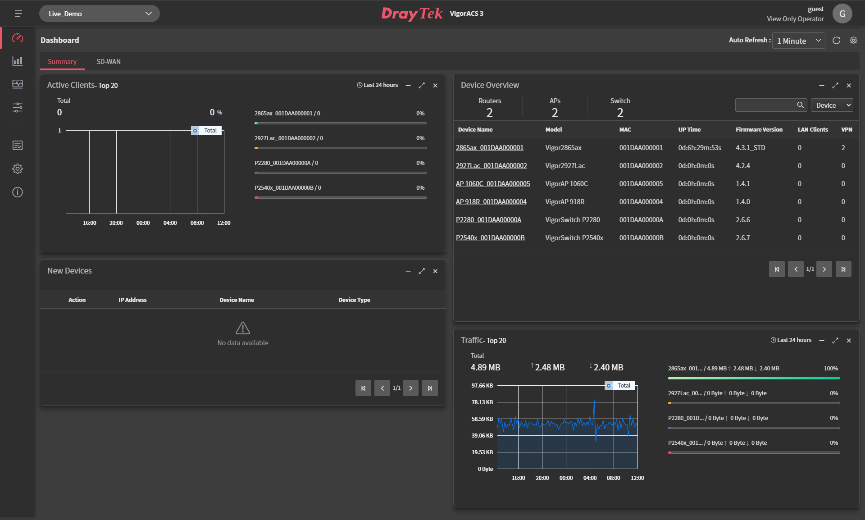Click the Switch count in Device Overview
Screen dimensions: 865x520
tap(620, 112)
